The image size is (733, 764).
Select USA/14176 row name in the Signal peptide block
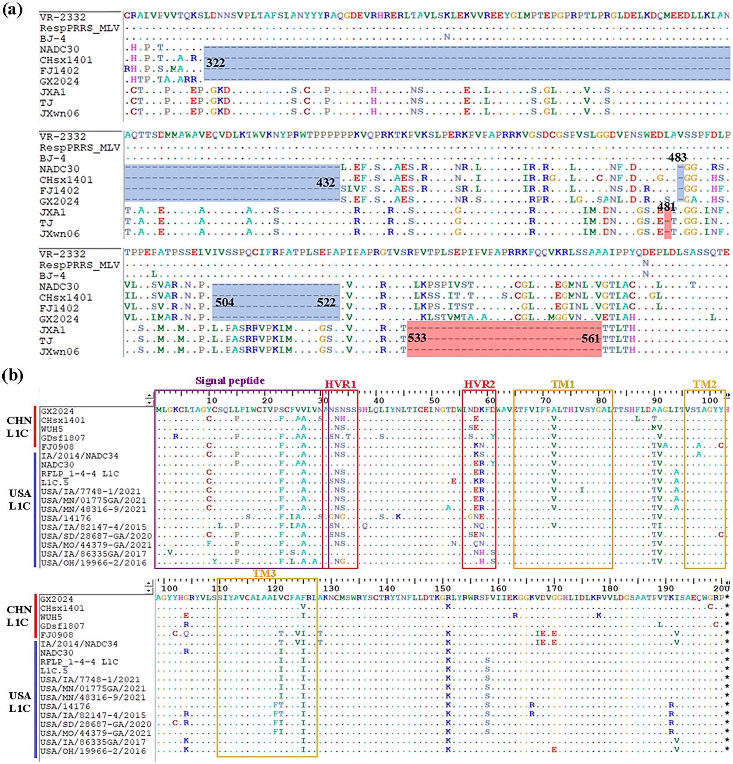(x=66, y=518)
